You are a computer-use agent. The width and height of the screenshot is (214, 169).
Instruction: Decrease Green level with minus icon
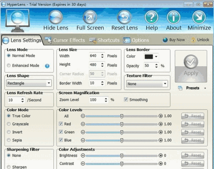click(x=83, y=132)
